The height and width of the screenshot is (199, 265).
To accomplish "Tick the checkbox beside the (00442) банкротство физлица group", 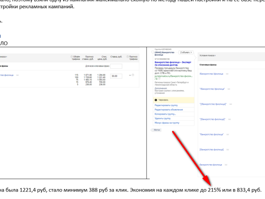I will (153, 52).
